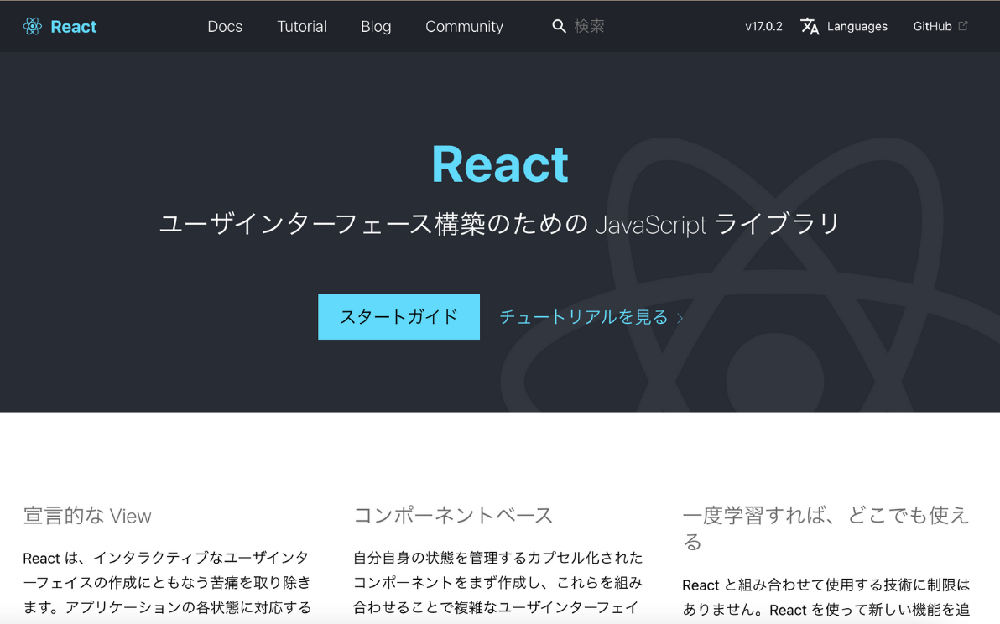Click the search magnifying glass icon

pos(559,27)
